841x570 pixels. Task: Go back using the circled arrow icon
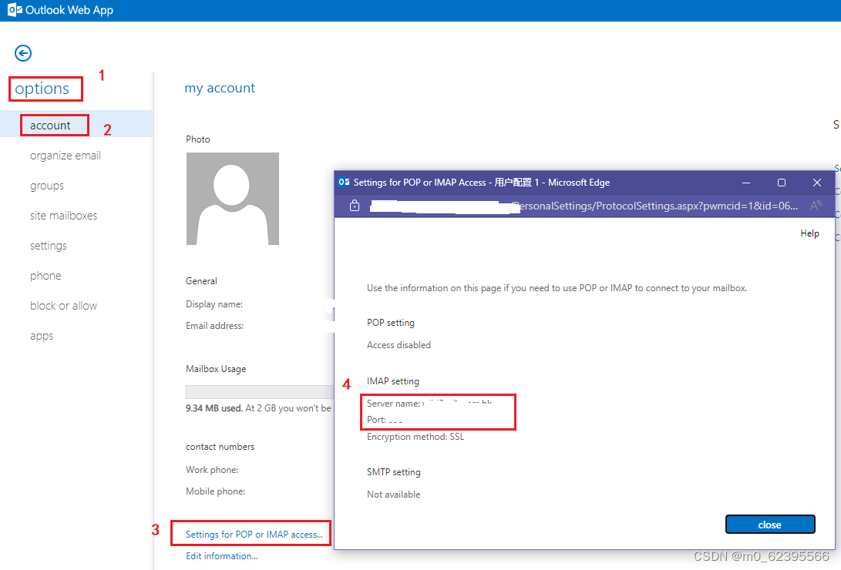23,53
